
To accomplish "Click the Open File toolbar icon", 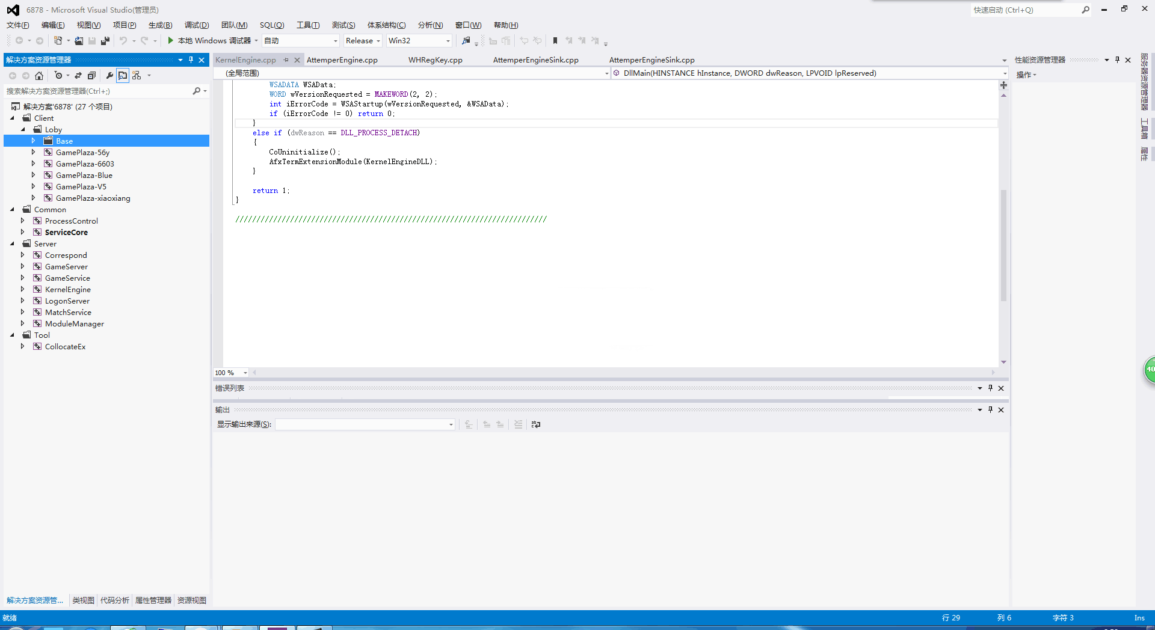I will 79,41.
